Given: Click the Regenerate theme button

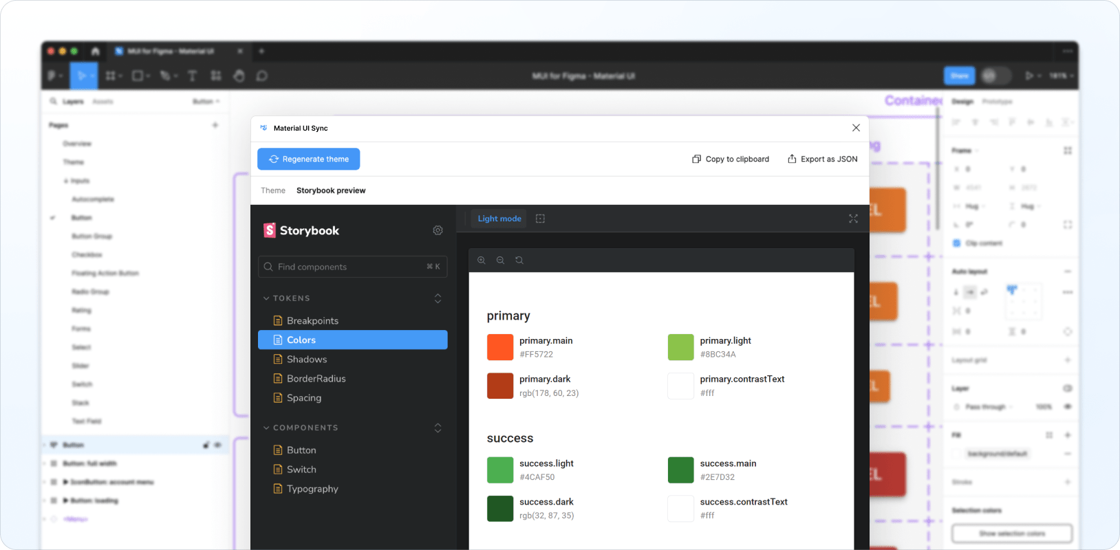Looking at the screenshot, I should tap(309, 159).
